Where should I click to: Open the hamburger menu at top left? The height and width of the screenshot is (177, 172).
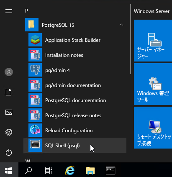[9, 11]
